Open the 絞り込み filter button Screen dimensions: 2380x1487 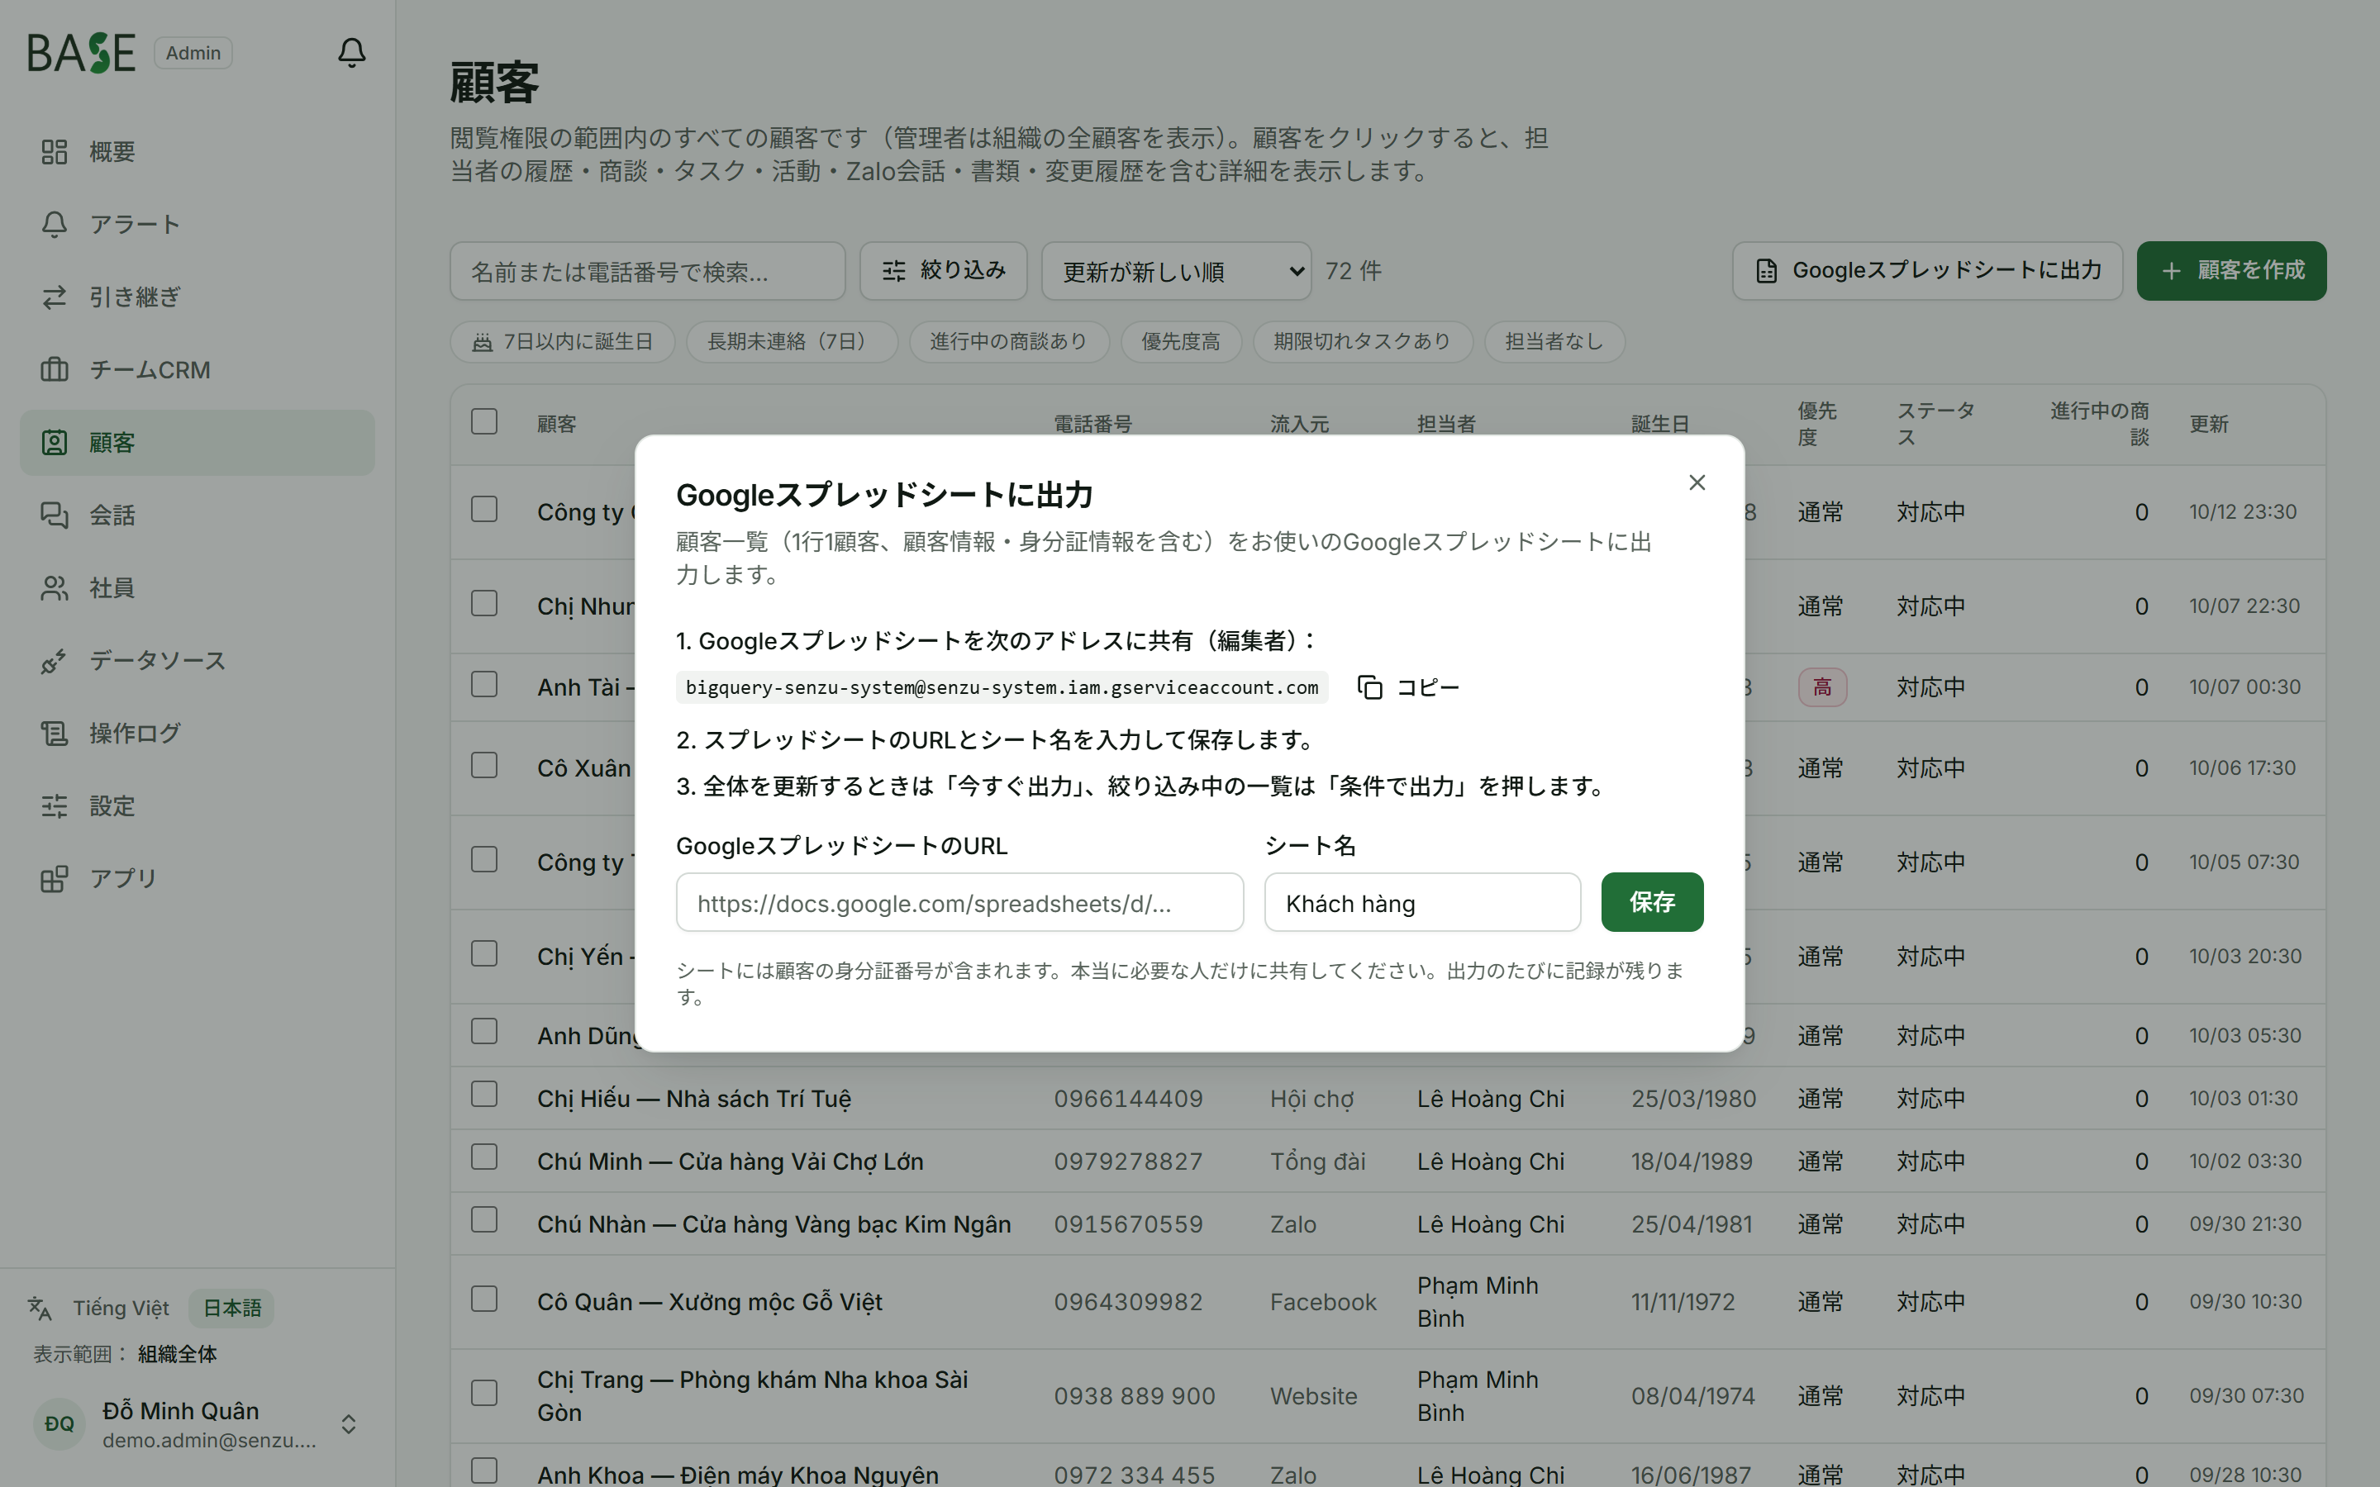click(x=943, y=270)
